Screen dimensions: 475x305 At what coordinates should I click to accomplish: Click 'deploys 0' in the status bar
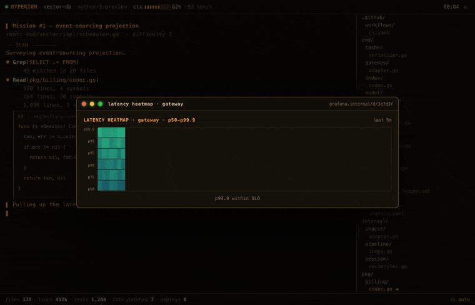(173, 299)
